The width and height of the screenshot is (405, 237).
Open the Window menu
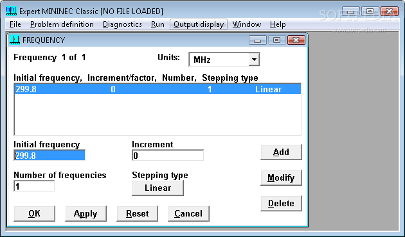[x=247, y=24]
